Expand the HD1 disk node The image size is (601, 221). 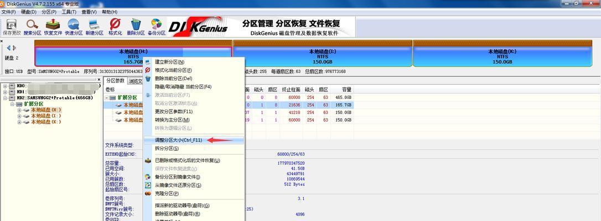click(x=5, y=92)
